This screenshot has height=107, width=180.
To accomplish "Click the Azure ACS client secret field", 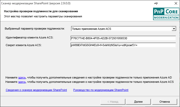I will point(123,45).
